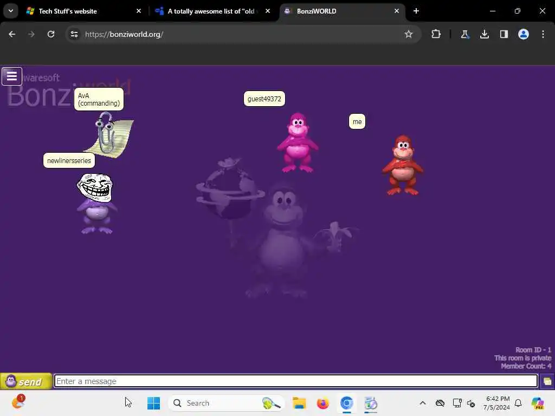Open Chrome Labs flask icon
This screenshot has width=555, height=416.
pos(464,34)
